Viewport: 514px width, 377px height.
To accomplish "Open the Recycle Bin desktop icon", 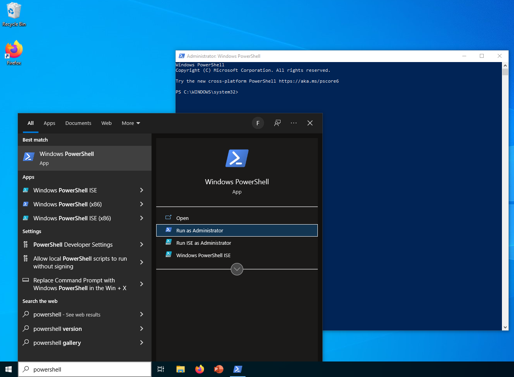I will (x=14, y=15).
